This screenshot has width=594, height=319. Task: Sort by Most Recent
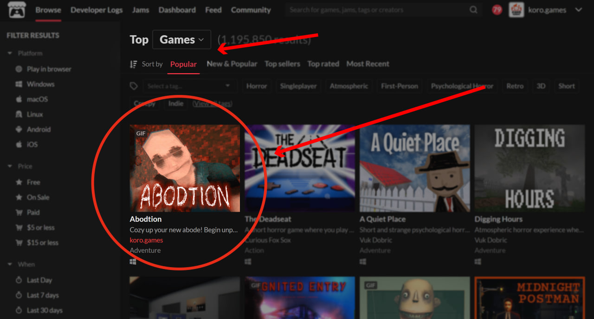(368, 64)
